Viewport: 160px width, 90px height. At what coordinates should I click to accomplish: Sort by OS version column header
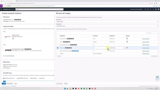[x=95, y=36]
